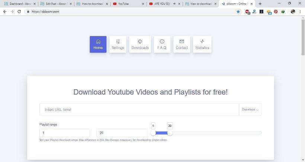Click the Playlist range label

pyautogui.click(x=48, y=125)
